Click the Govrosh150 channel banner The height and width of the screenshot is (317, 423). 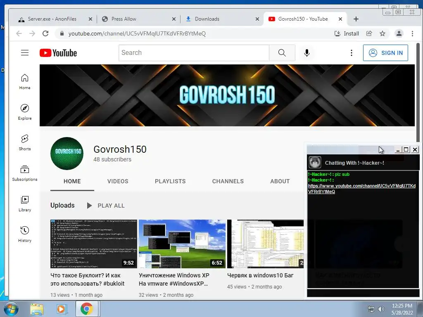pos(227,95)
